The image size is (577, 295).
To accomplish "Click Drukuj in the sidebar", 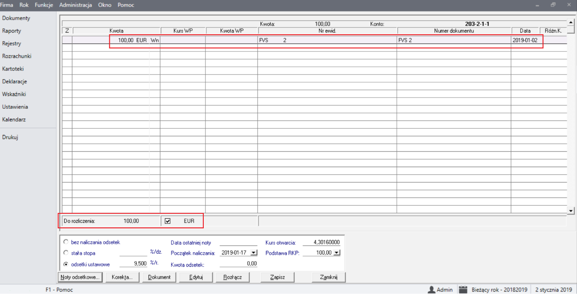I will (10, 137).
